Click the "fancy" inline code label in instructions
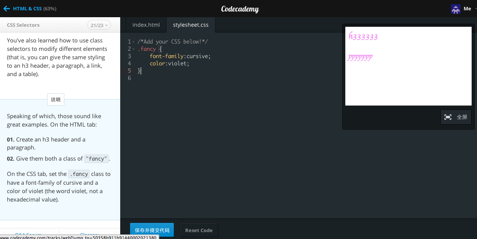This screenshot has width=477, height=239. click(x=96, y=158)
